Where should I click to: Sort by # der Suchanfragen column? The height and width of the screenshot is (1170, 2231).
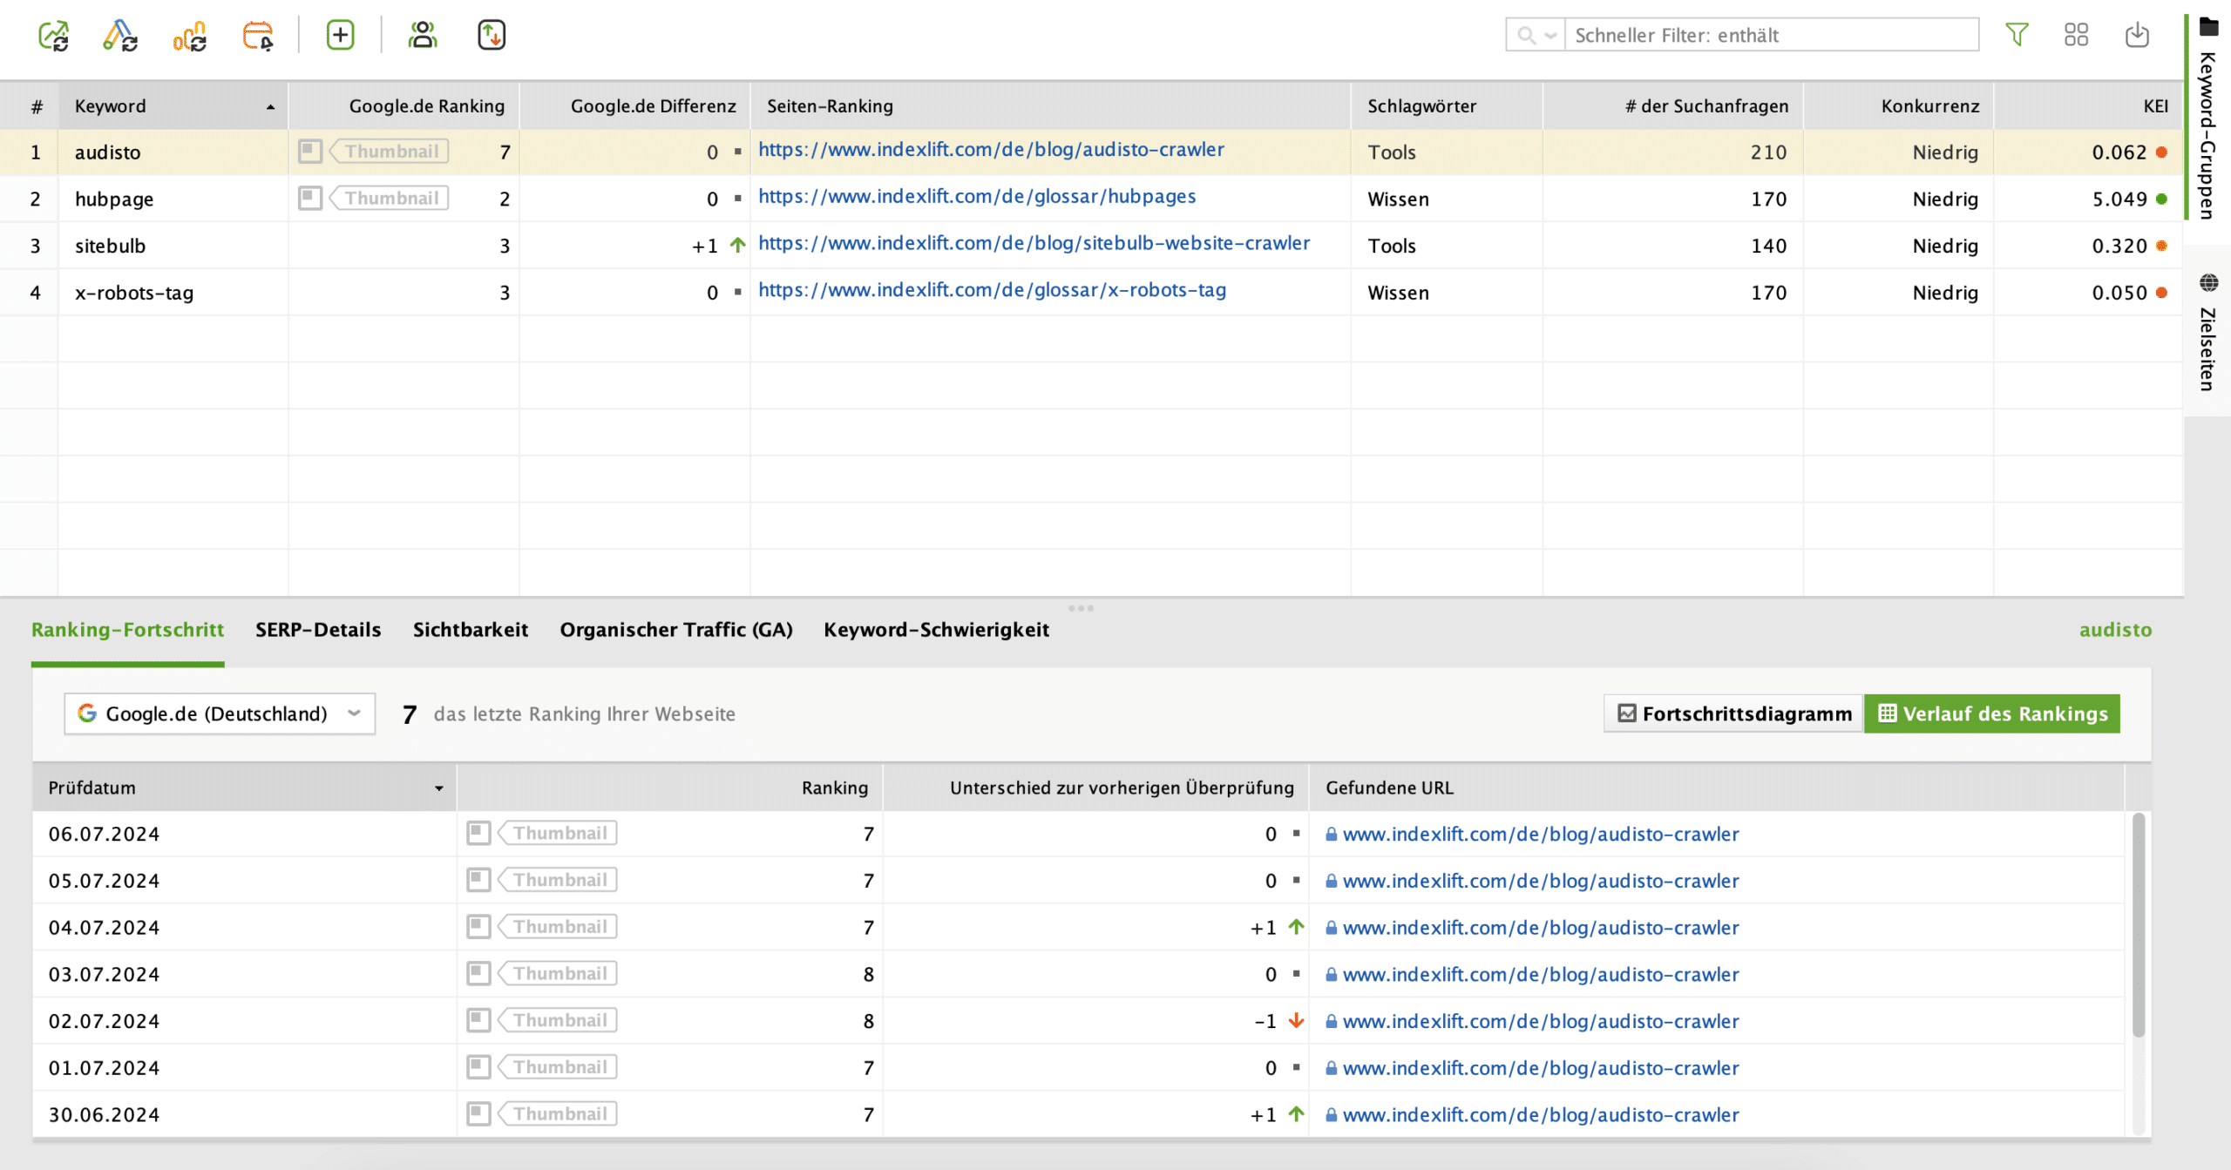click(x=1673, y=106)
